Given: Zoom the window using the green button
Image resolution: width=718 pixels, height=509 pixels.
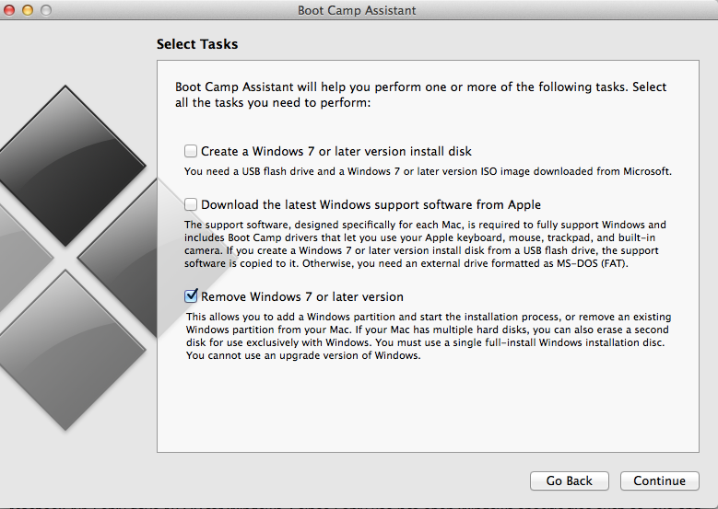Looking at the screenshot, I should 45,10.
